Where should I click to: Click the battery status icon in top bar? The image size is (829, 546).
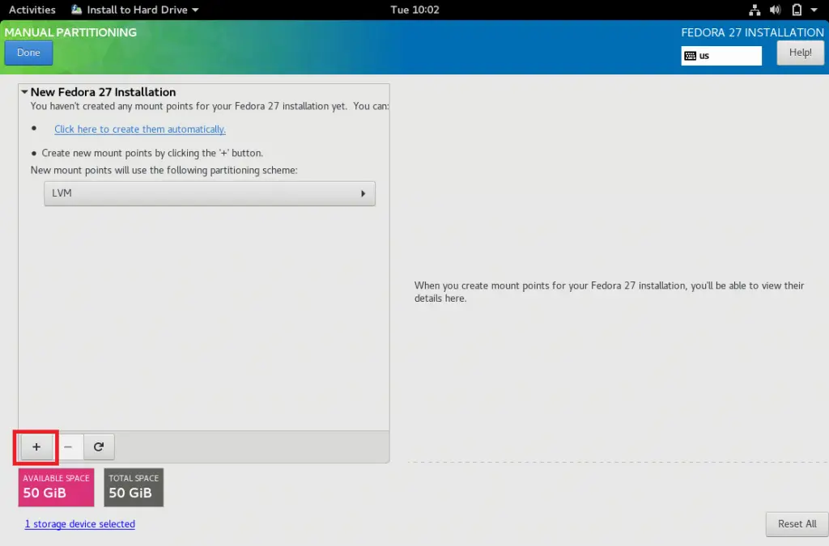(797, 10)
